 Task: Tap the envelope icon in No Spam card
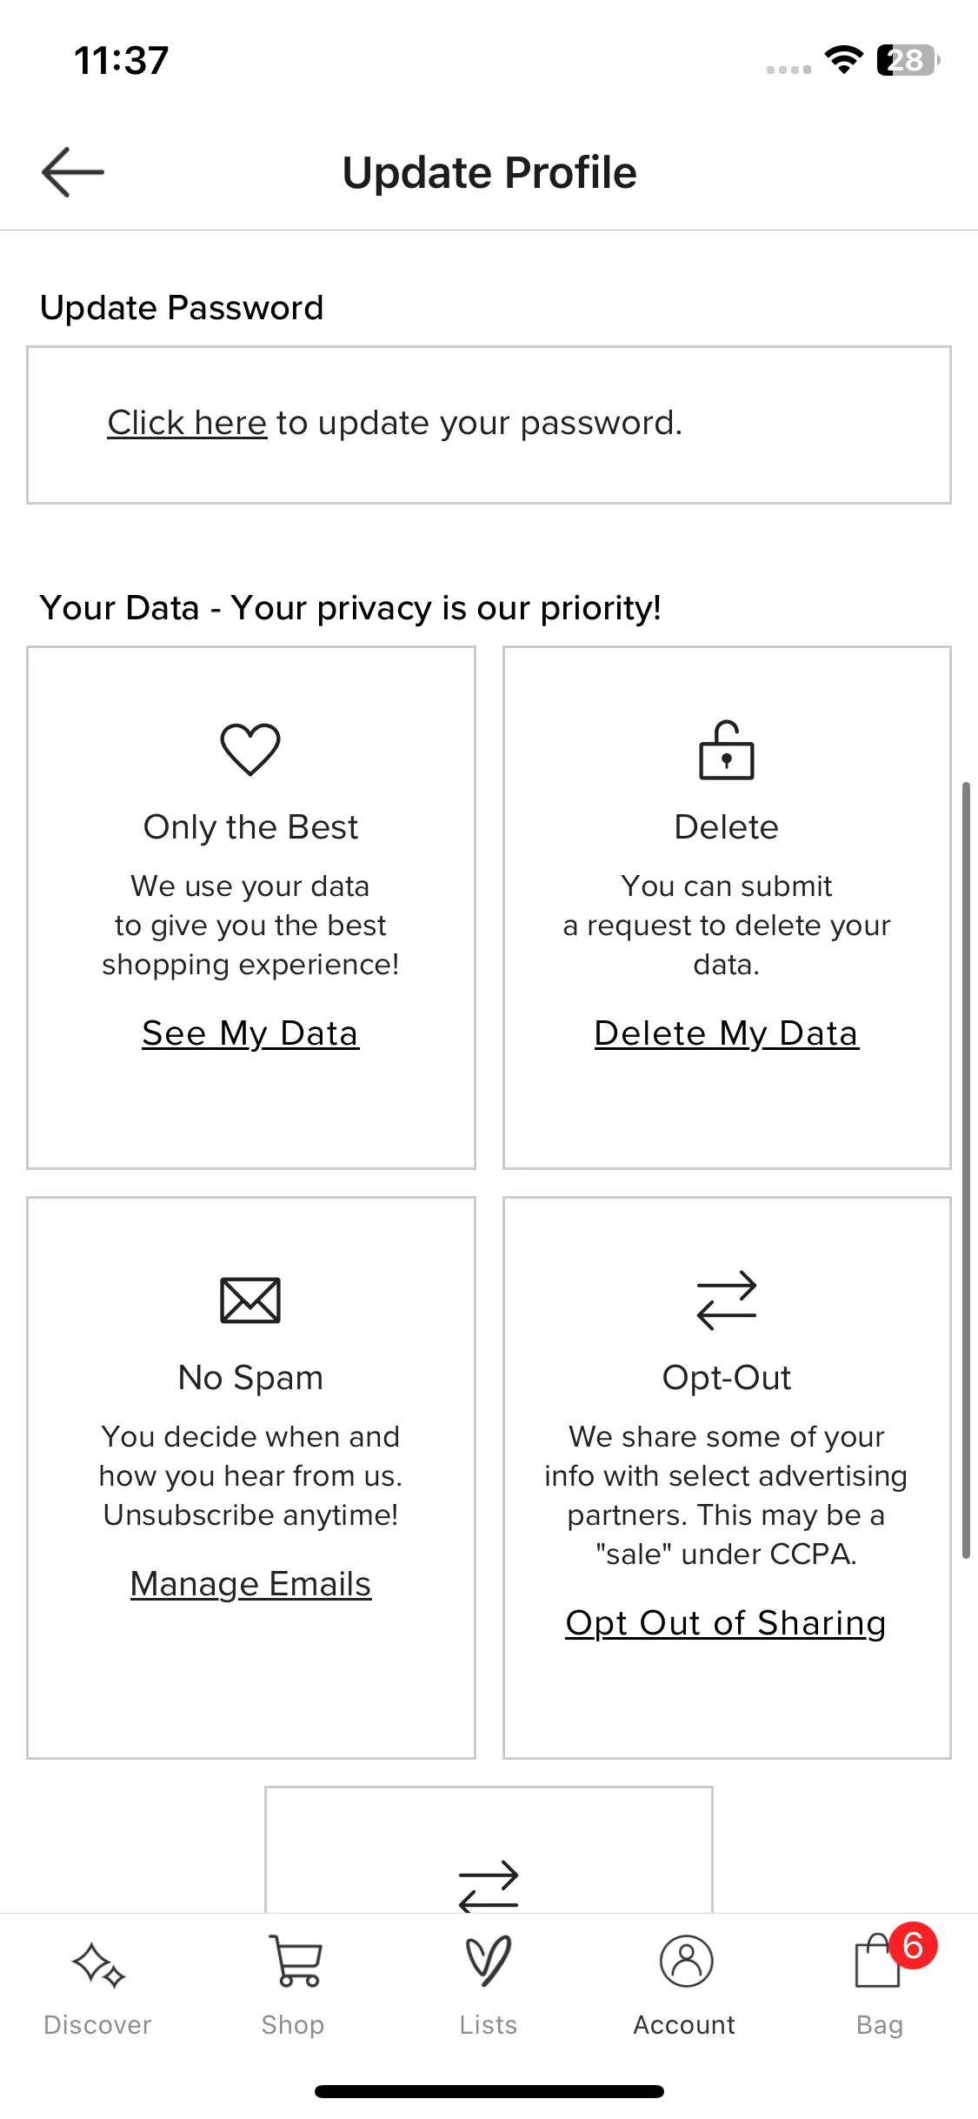[x=250, y=1300]
